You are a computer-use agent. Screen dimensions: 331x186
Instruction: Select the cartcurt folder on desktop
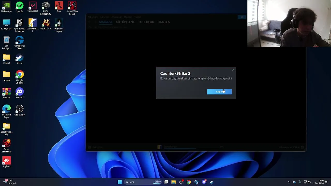6,59
